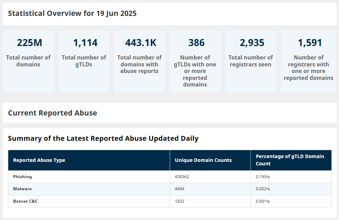Image resolution: width=339 pixels, height=220 pixels.
Task: Click Percentage of gTLD Domain Count header
Action: click(x=290, y=160)
